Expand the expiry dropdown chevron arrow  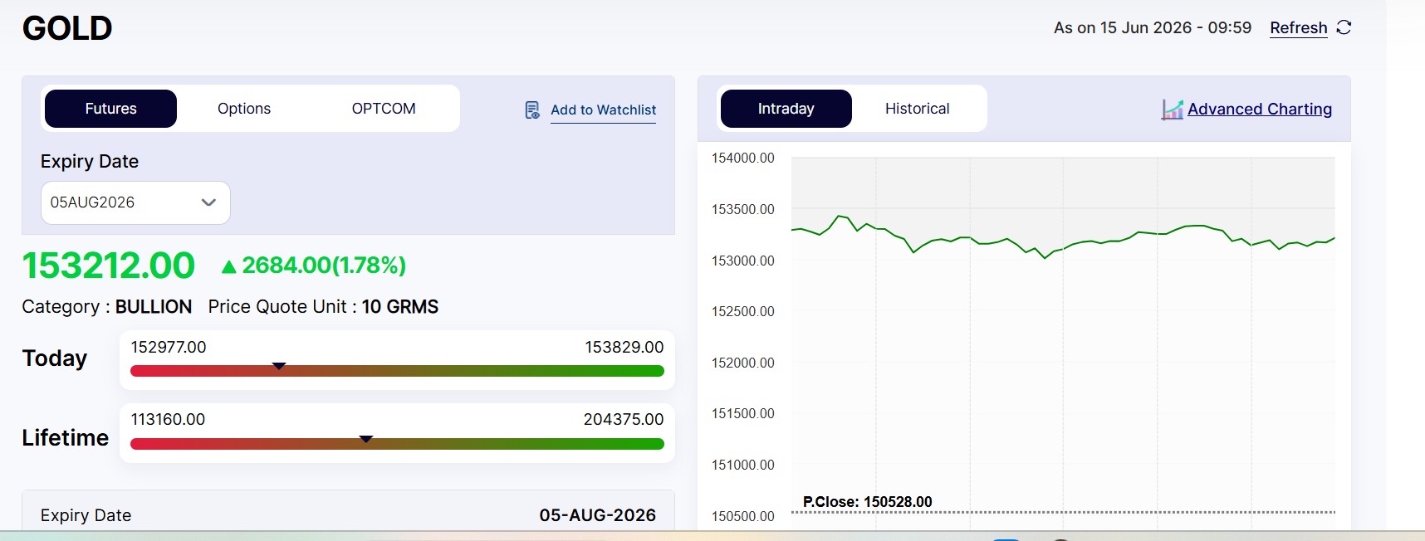click(x=208, y=202)
